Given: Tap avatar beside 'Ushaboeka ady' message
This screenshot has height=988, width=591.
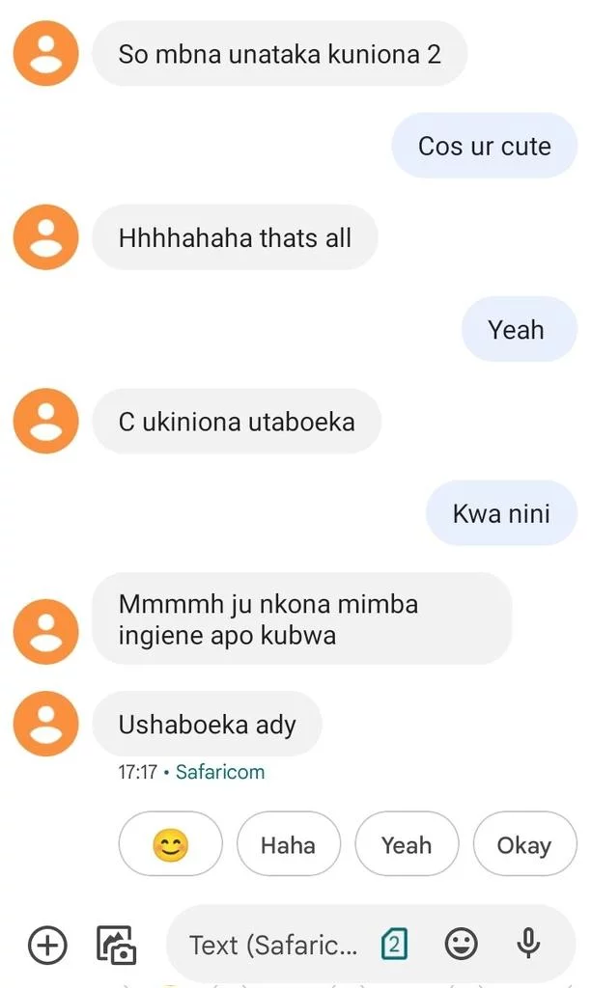Looking at the screenshot, I should point(46,724).
